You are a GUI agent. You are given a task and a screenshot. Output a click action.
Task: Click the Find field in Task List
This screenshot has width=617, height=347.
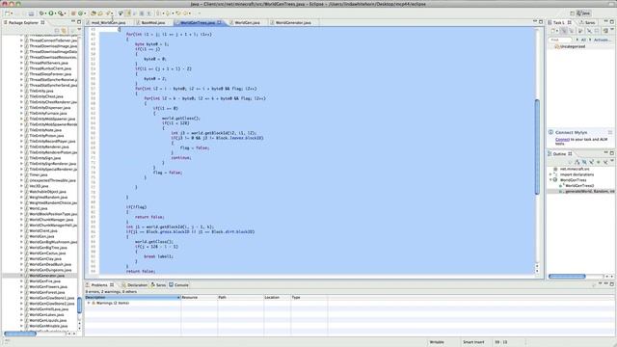tap(560, 40)
